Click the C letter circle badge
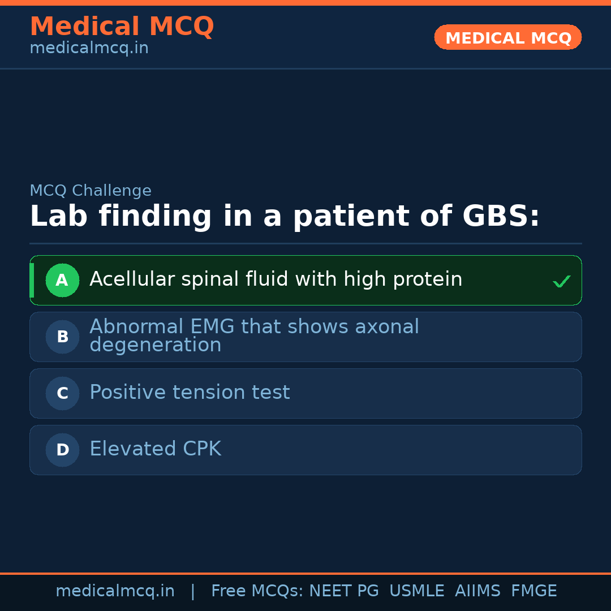 (62, 393)
